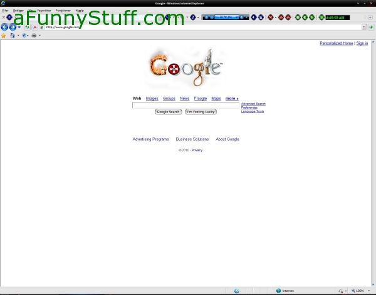This screenshot has height=295, width=376.
Task: Stop loading with the red X button
Action: pos(34,27)
